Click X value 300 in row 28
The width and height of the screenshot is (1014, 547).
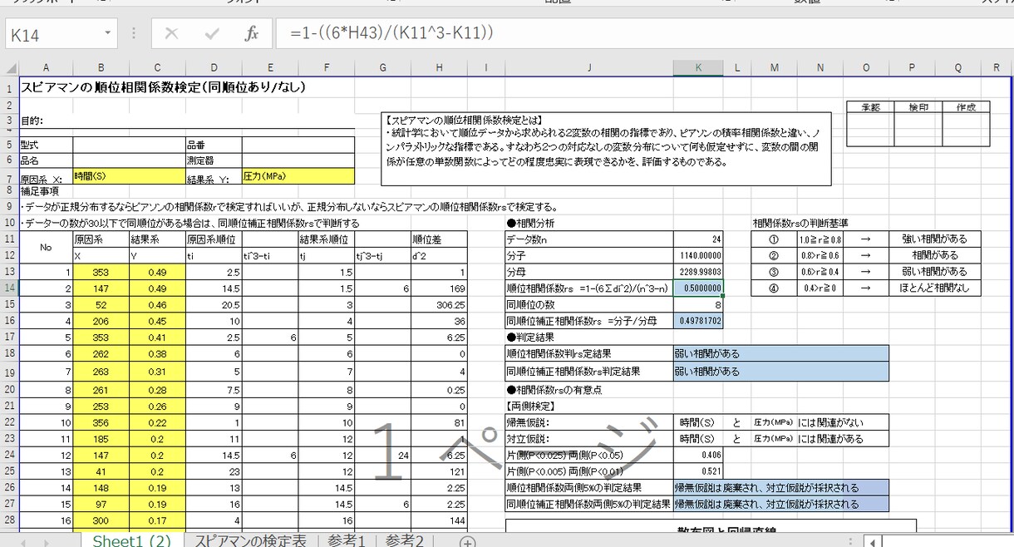tap(101, 520)
